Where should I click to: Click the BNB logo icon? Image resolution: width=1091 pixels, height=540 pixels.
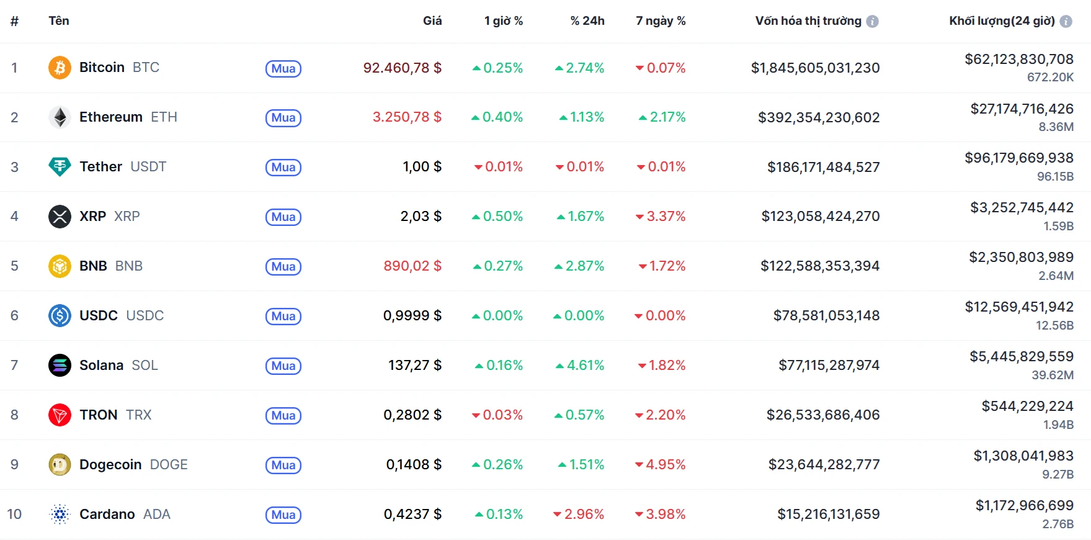(x=60, y=266)
